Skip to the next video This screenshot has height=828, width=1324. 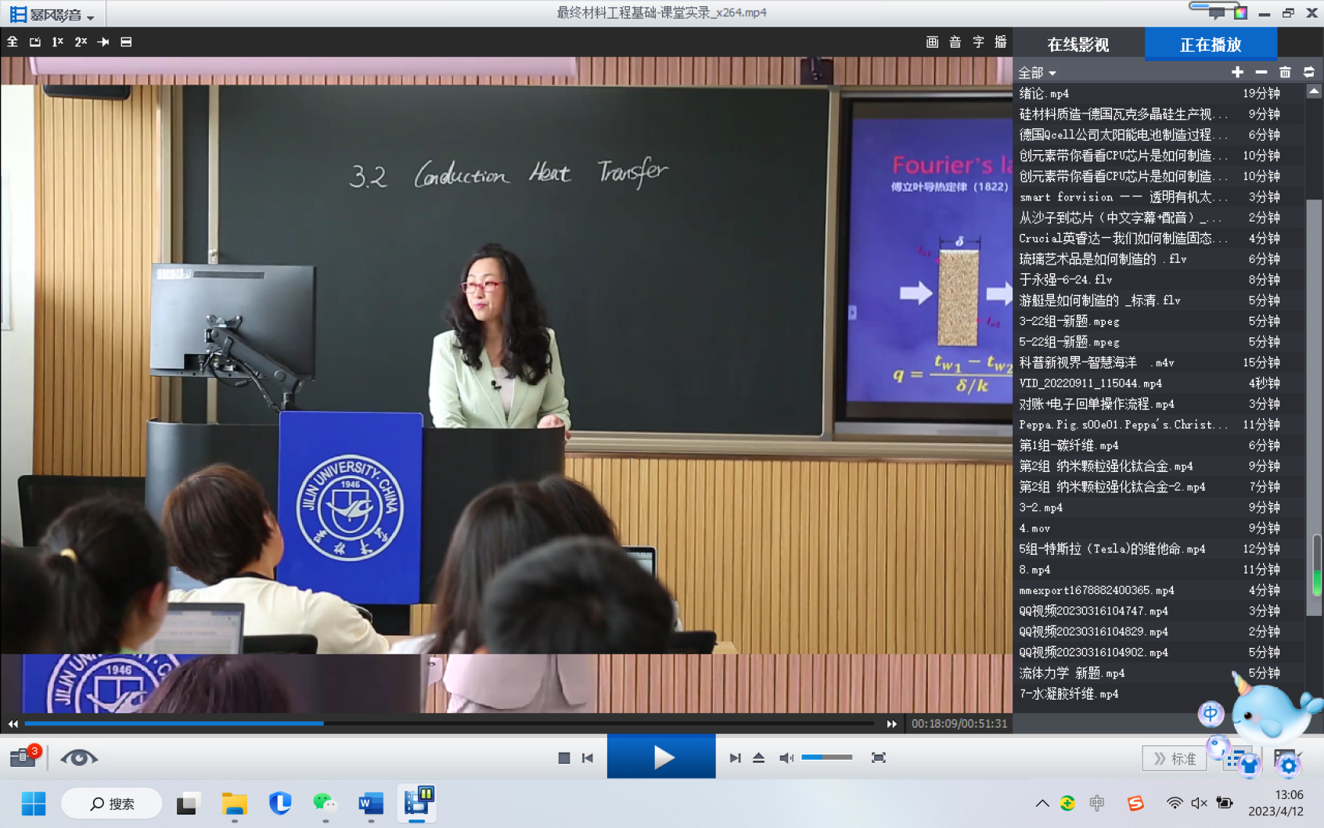pyautogui.click(x=735, y=758)
